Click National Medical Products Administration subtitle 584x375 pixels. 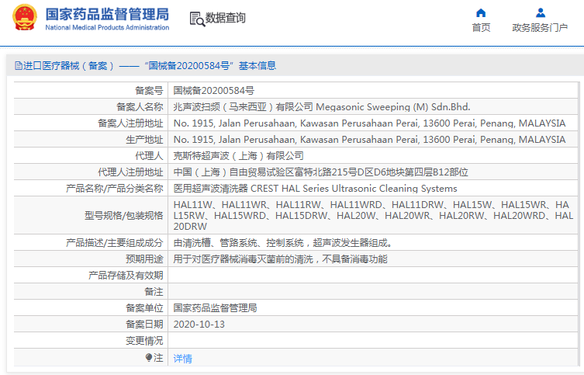[x=107, y=28]
